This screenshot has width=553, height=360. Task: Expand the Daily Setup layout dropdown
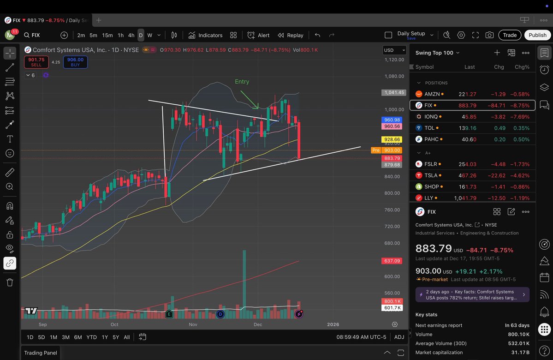coord(432,35)
